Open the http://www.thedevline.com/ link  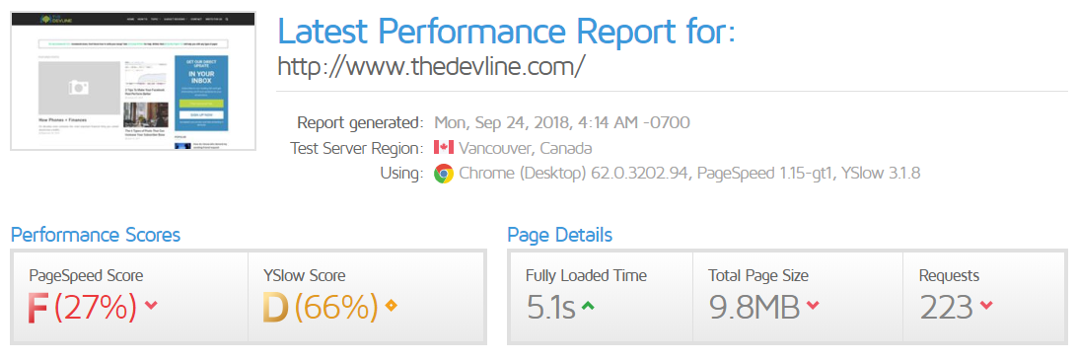pyautogui.click(x=431, y=66)
